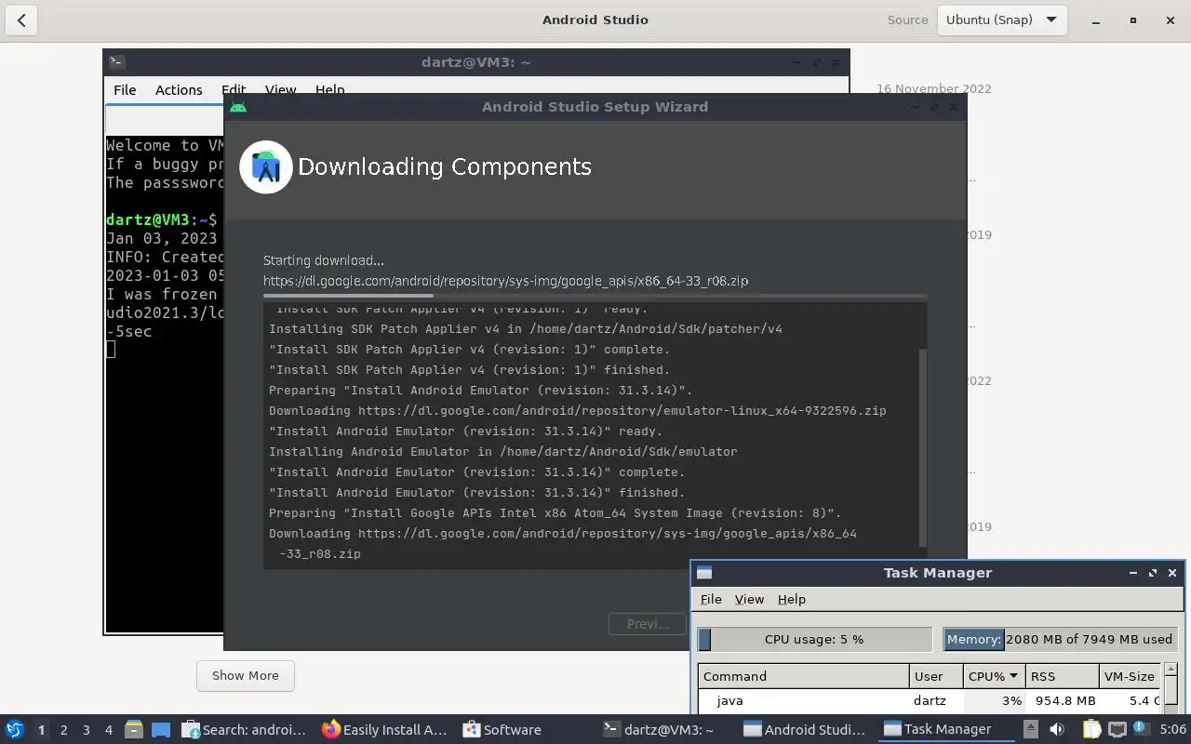The width and height of the screenshot is (1191, 744).
Task: Click the download progress bar in the wizard
Action: [595, 296]
